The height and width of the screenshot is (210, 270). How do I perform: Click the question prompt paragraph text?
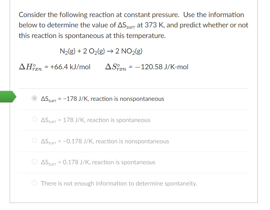[129, 25]
